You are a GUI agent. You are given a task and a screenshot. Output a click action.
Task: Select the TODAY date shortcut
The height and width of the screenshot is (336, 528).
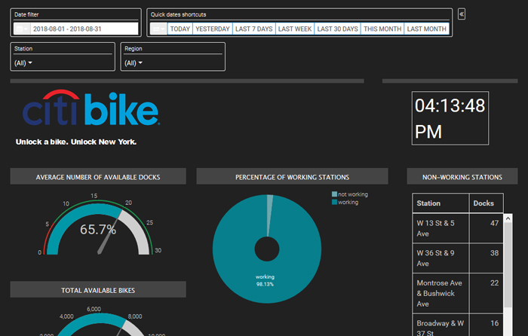pos(180,29)
